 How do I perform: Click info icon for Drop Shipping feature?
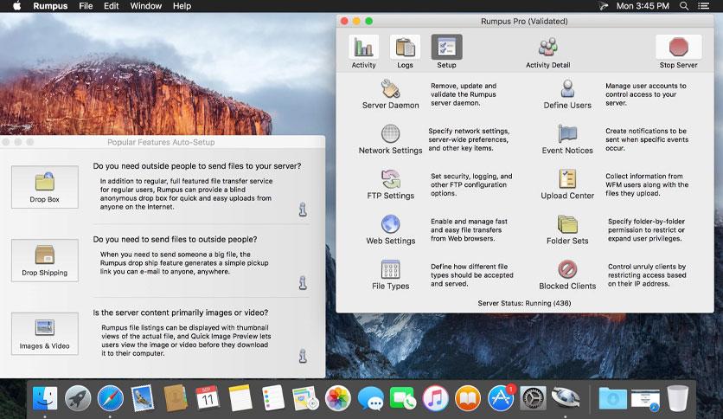pos(303,282)
